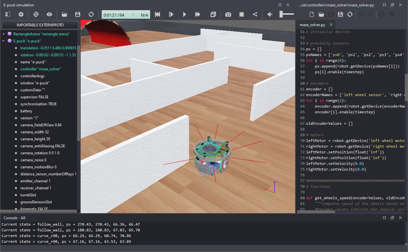Select the maze_solver.py editor tab

coord(312,25)
